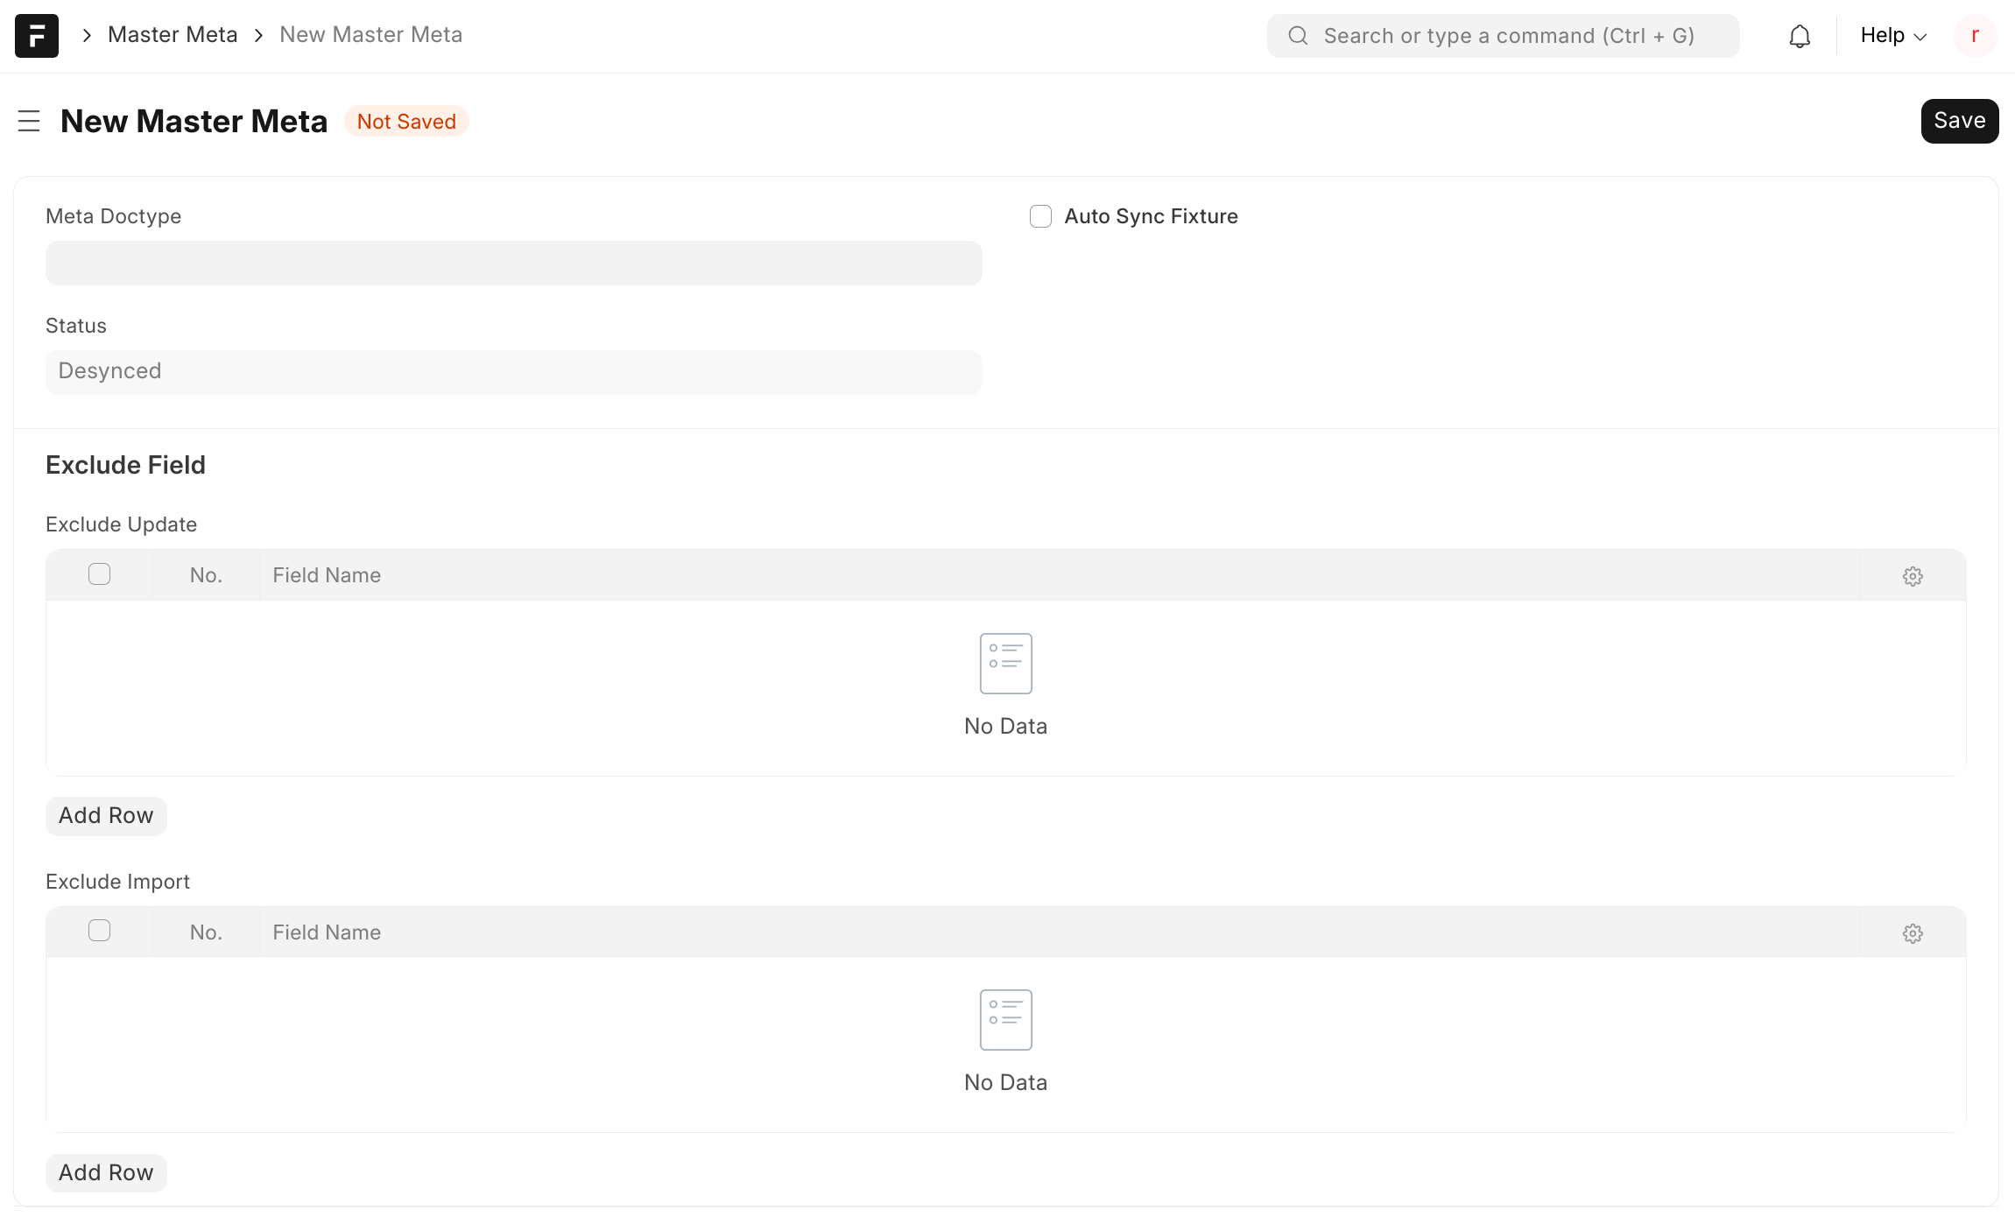This screenshot has width=2015, height=1224.
Task: Add Row to Exclude Update table
Action: coord(106,816)
